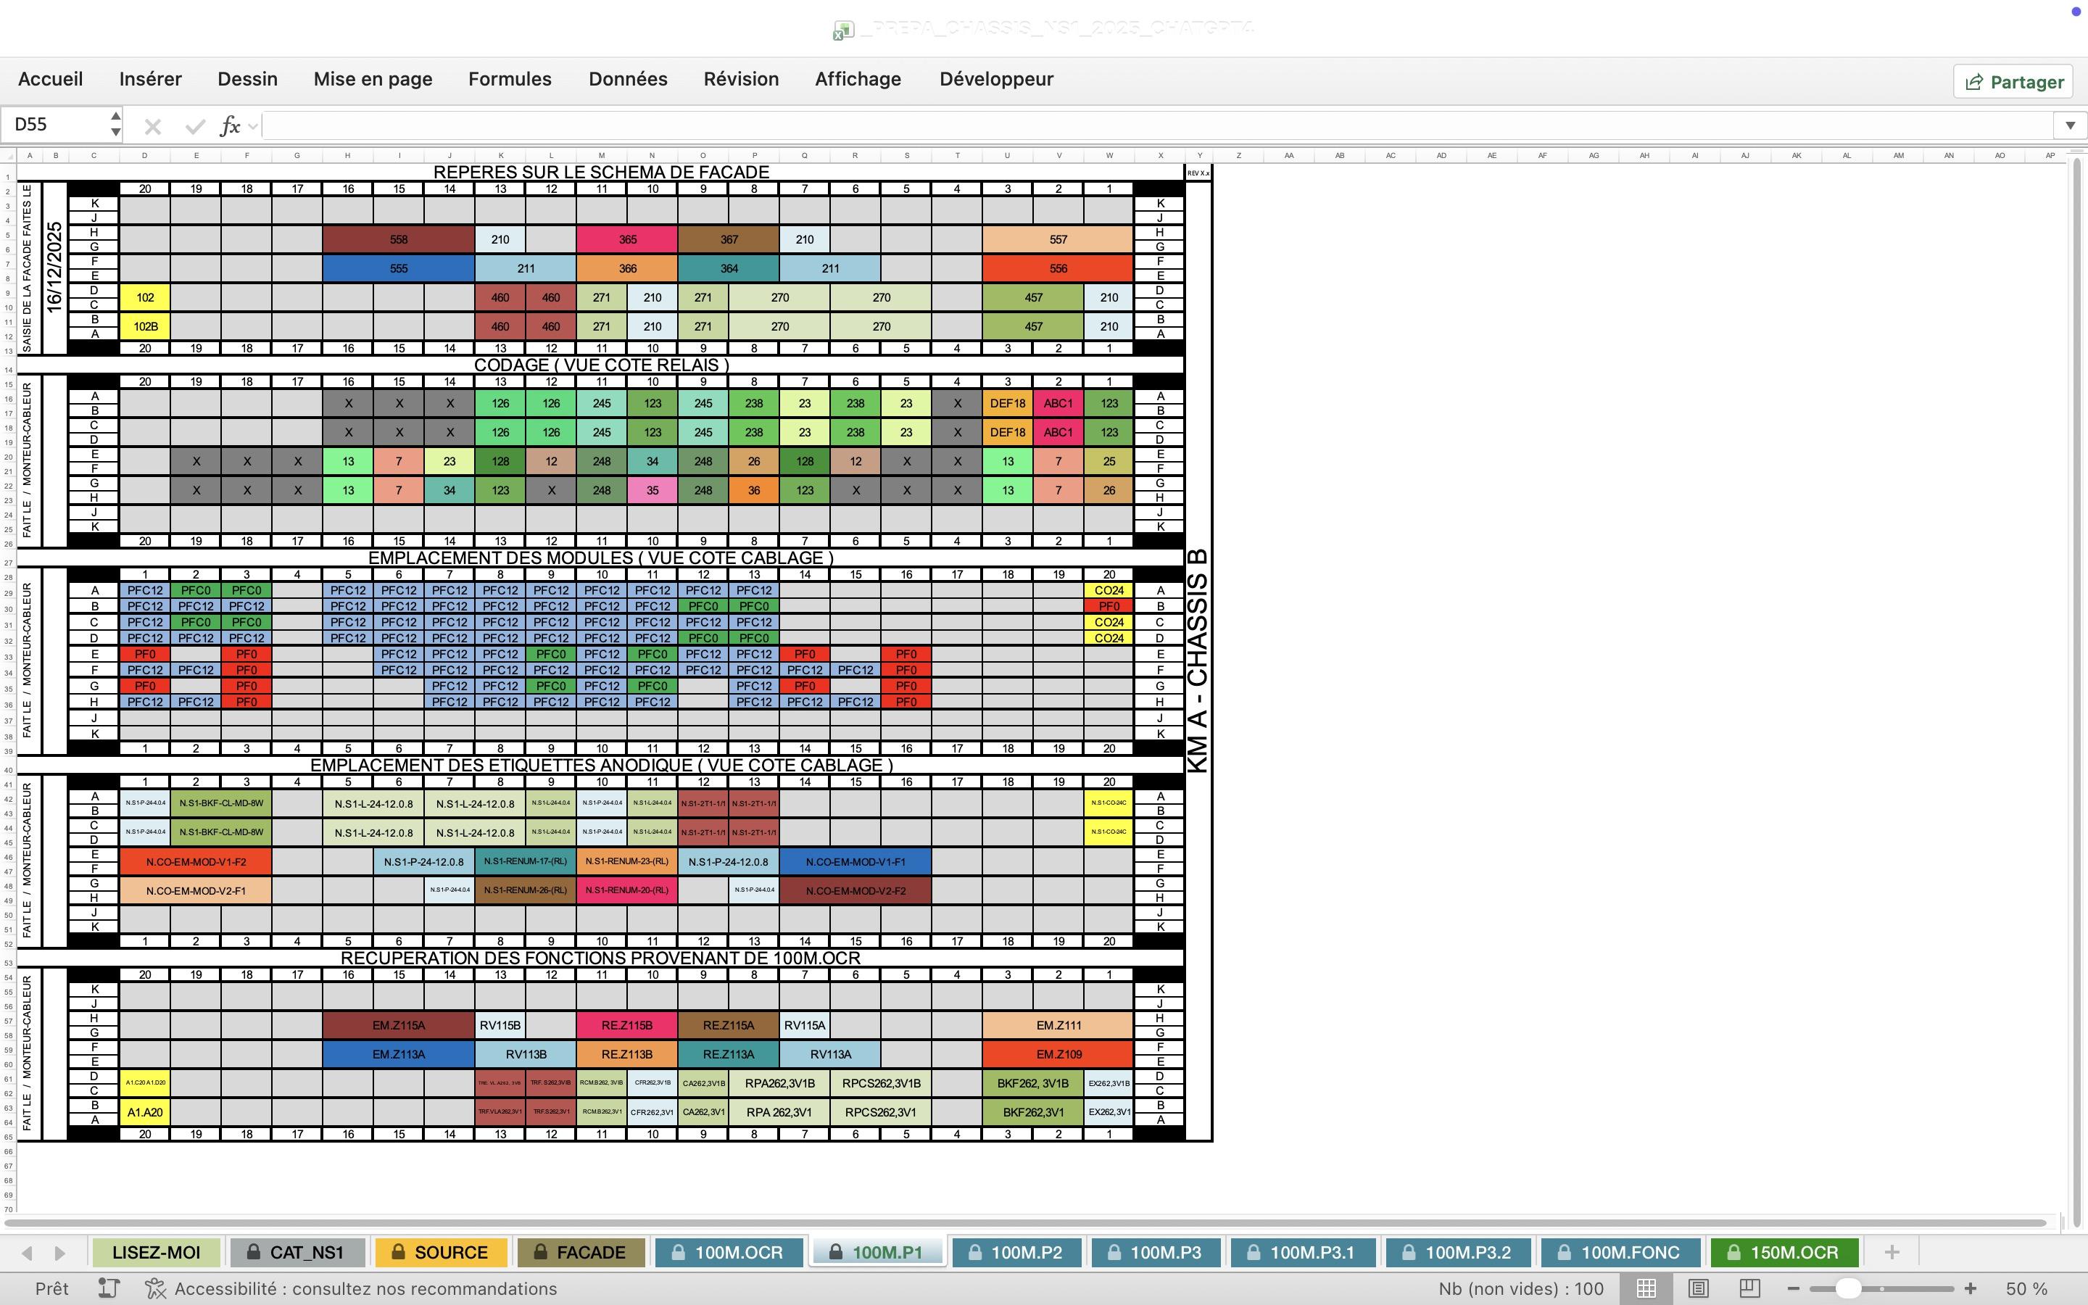Click the zoom out minus icon
This screenshot has height=1305, width=2088.
coord(1793,1288)
